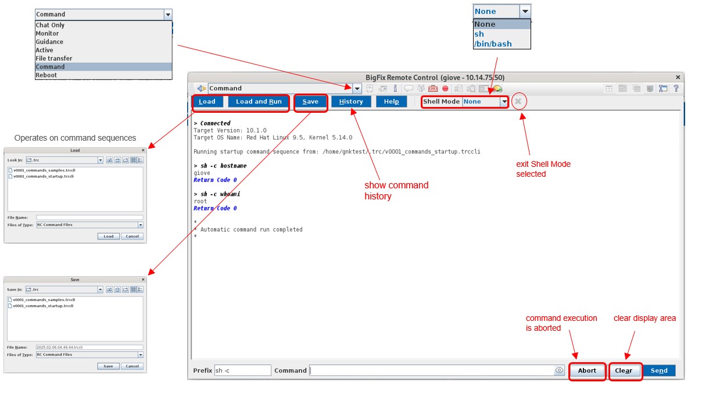Click the performance gauge icon in toolbar
Screen dimensions: 702x393
(x=497, y=88)
